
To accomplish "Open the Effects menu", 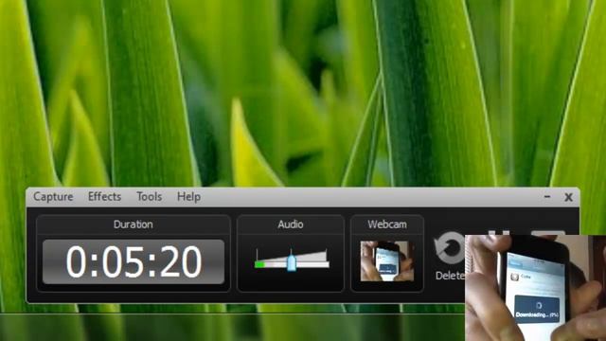I will tap(104, 196).
